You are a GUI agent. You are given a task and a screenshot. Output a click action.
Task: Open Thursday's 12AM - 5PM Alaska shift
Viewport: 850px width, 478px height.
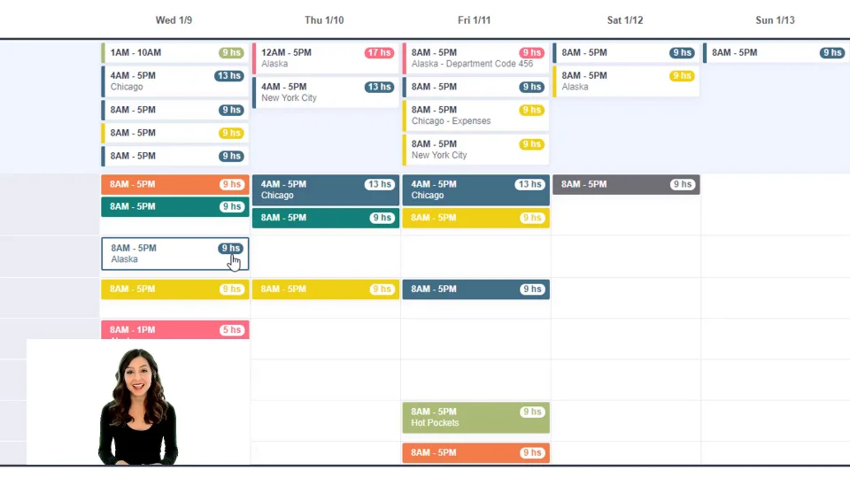[x=310, y=58]
